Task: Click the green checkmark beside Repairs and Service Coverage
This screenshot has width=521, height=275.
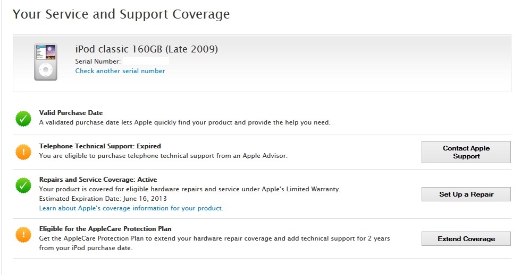Action: click(x=23, y=185)
